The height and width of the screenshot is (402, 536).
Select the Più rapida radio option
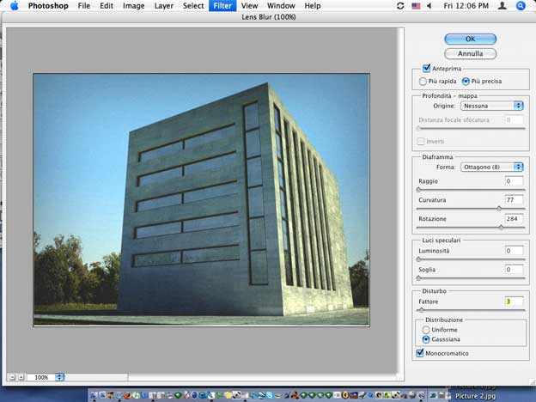point(423,81)
